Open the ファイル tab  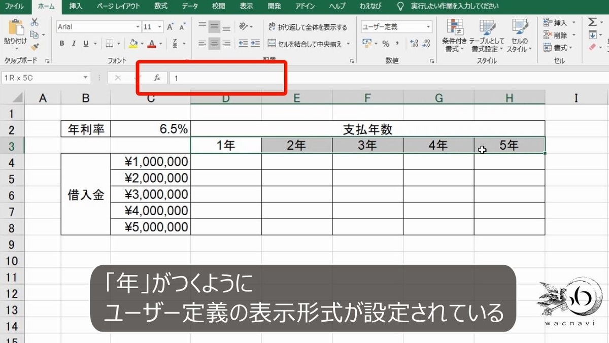(14, 6)
